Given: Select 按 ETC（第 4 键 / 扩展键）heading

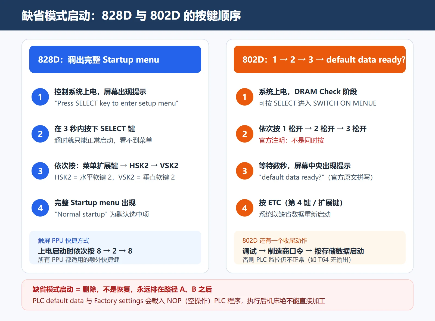Looking at the screenshot, I should click(302, 203).
